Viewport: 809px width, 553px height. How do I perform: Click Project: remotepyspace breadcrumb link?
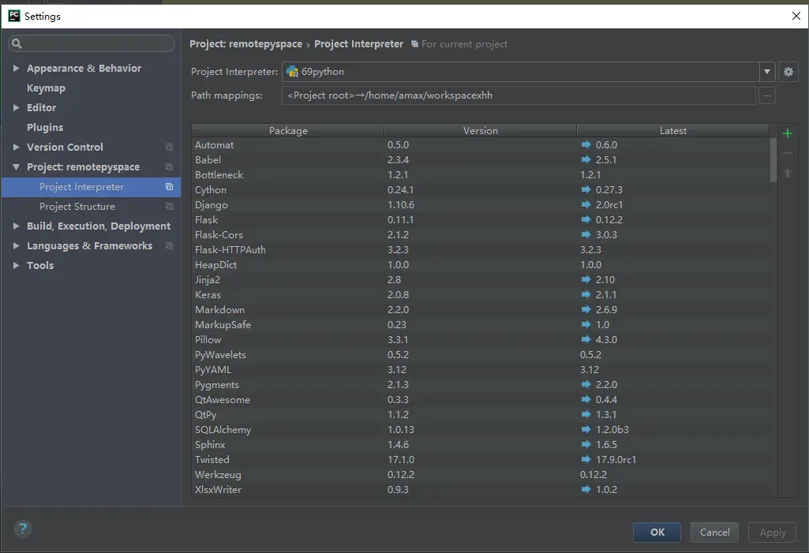point(245,44)
